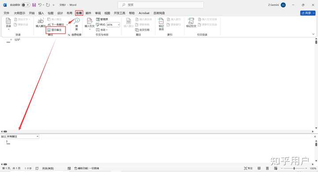Image resolution: width=318 pixels, height=172 pixels.
Task: Click the Show Notes (显示备注) button
Action: click(x=54, y=30)
